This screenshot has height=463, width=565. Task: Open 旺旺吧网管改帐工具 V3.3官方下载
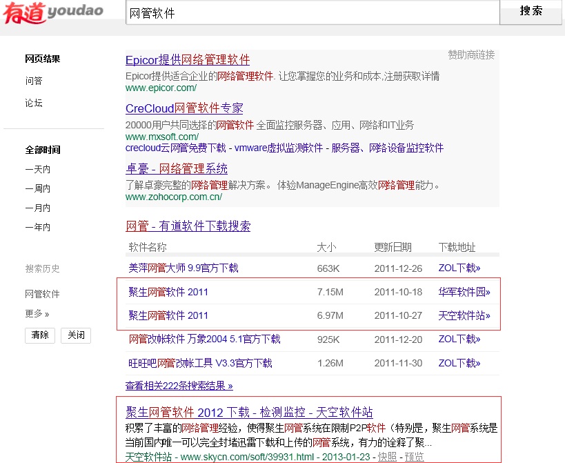point(200,363)
